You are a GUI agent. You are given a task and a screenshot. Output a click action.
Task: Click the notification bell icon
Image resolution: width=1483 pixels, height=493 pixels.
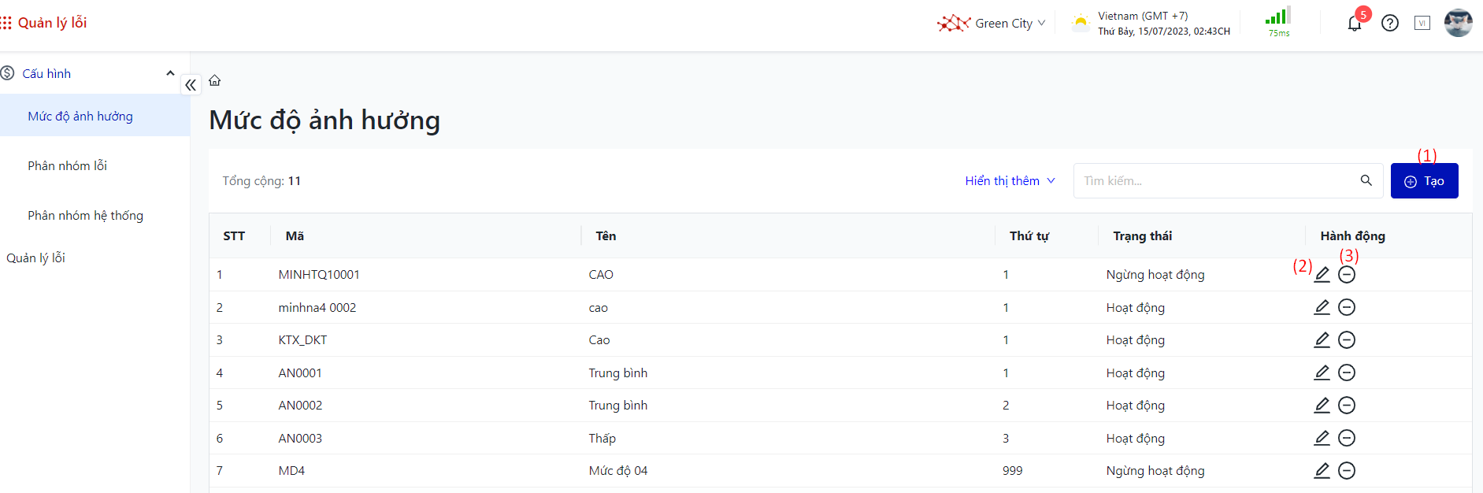coord(1354,24)
